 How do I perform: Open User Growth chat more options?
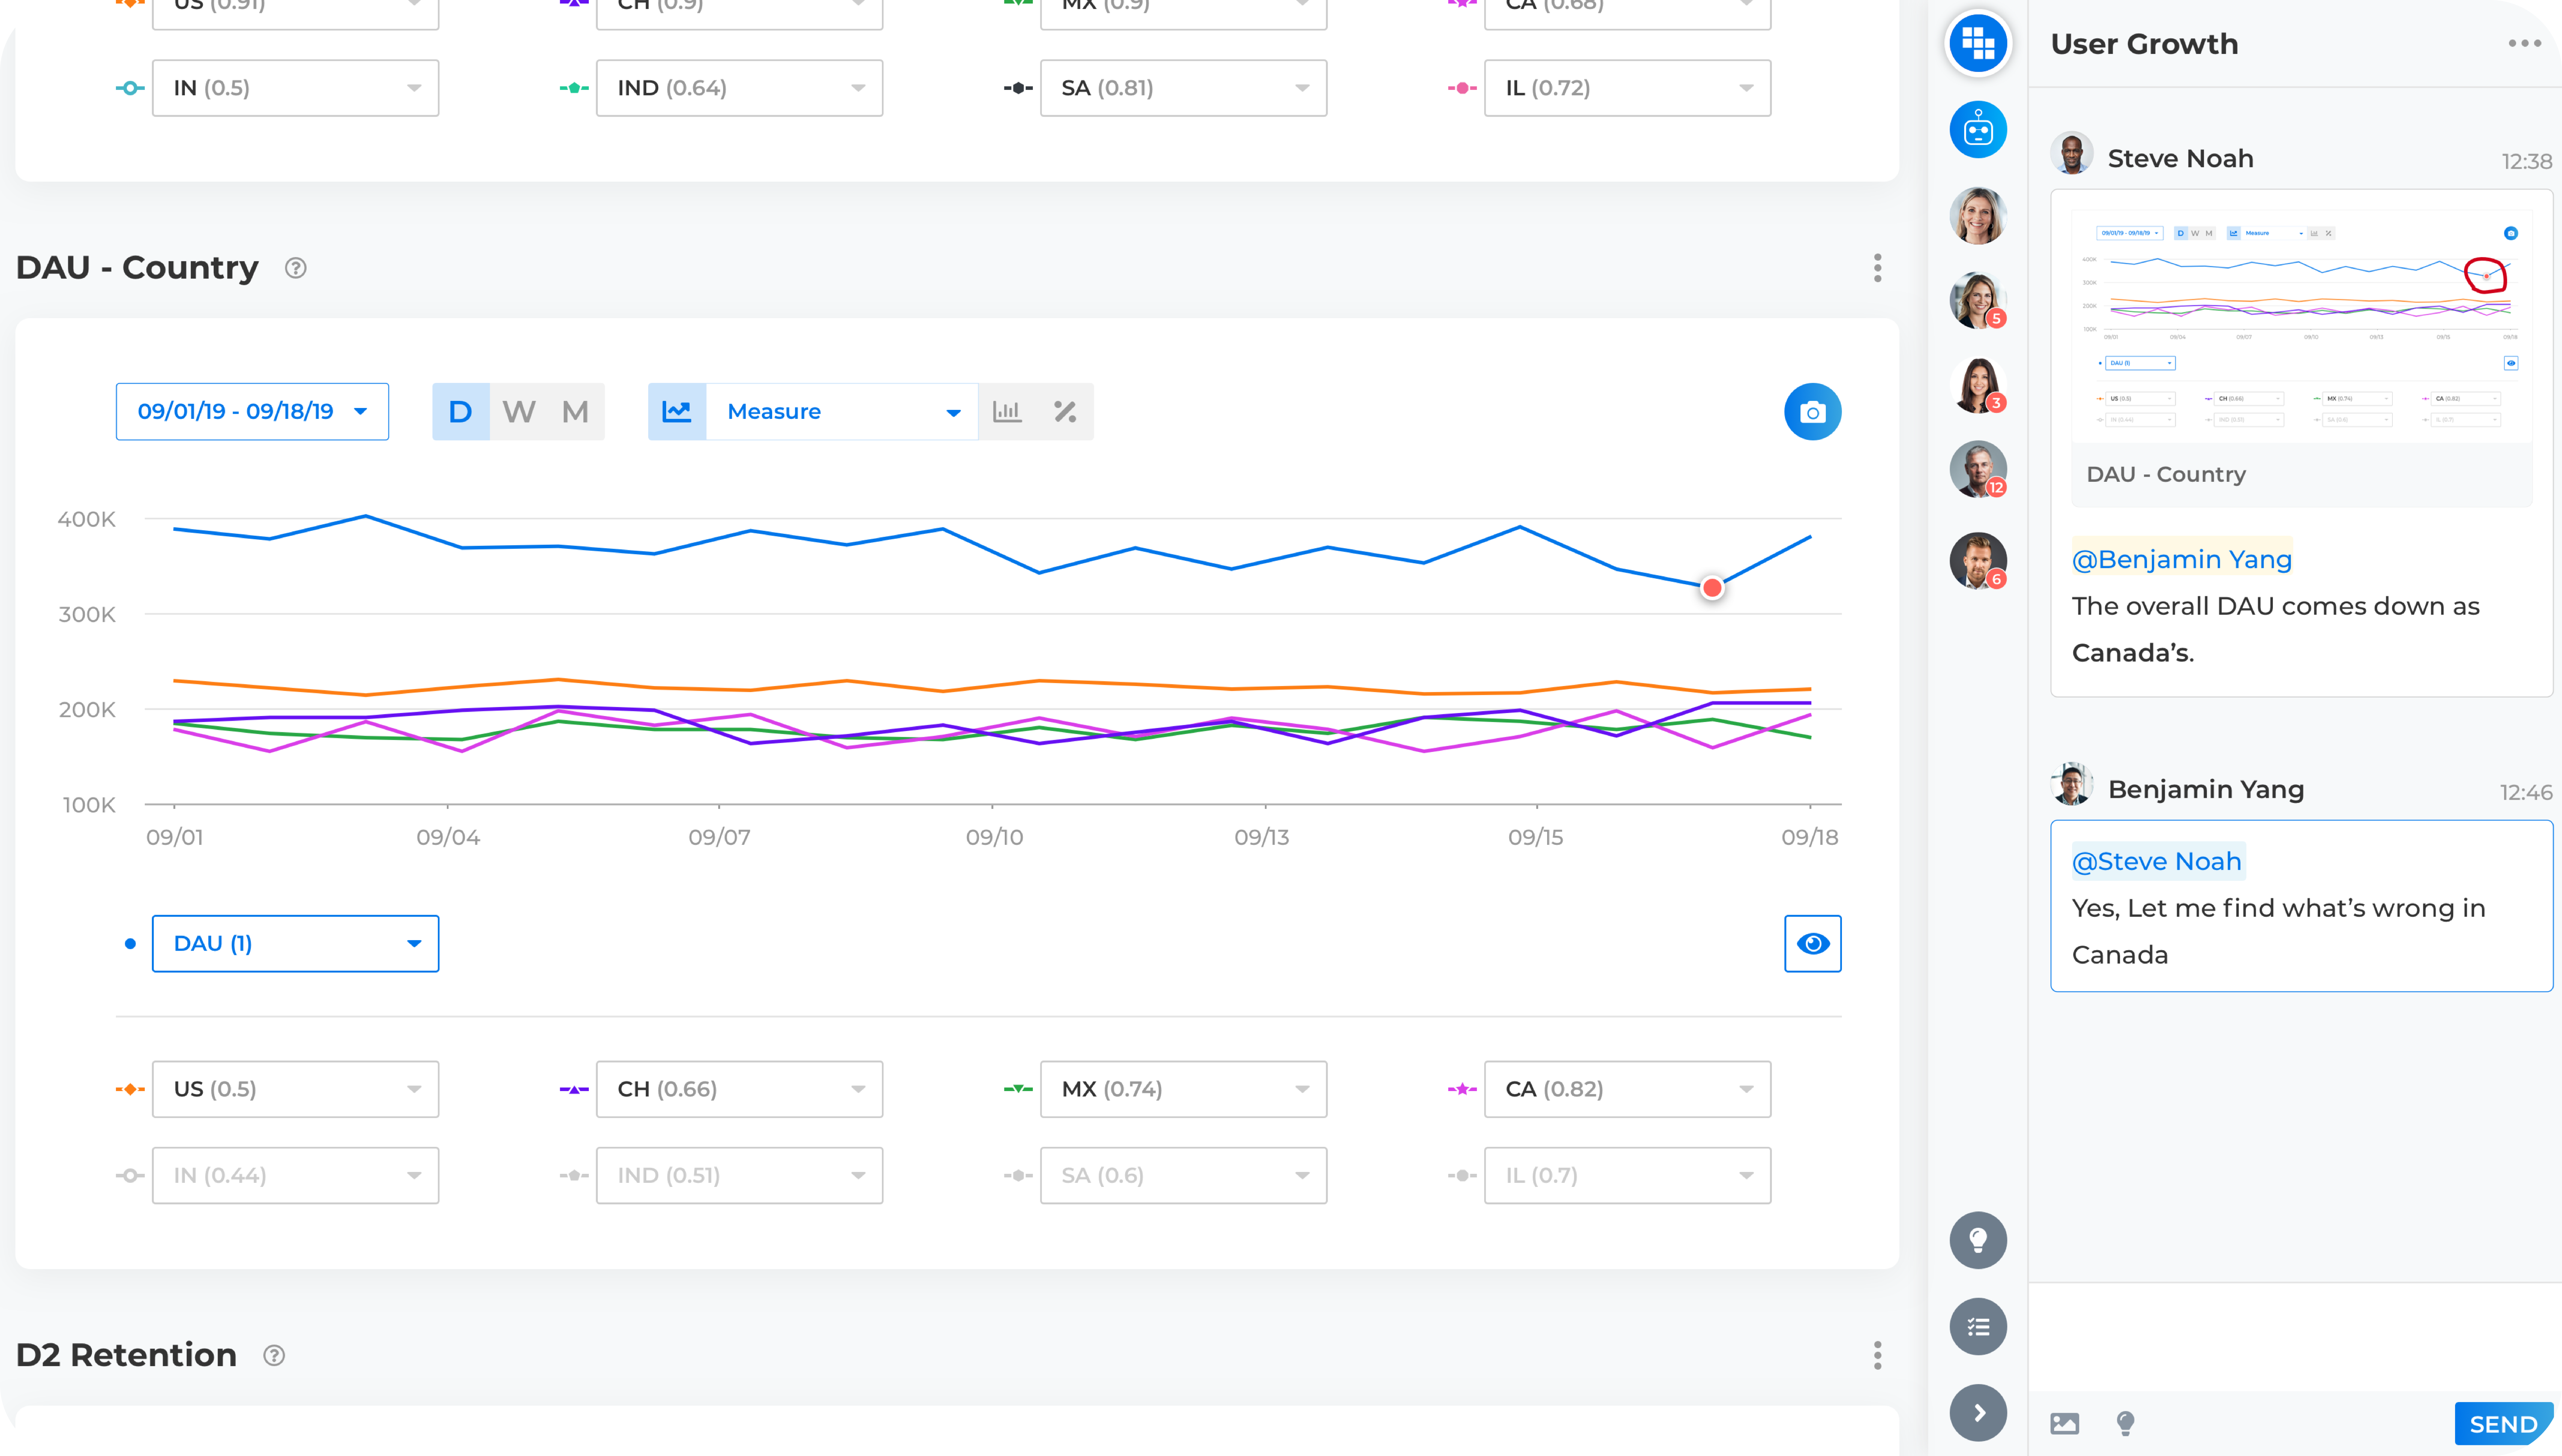(2524, 44)
